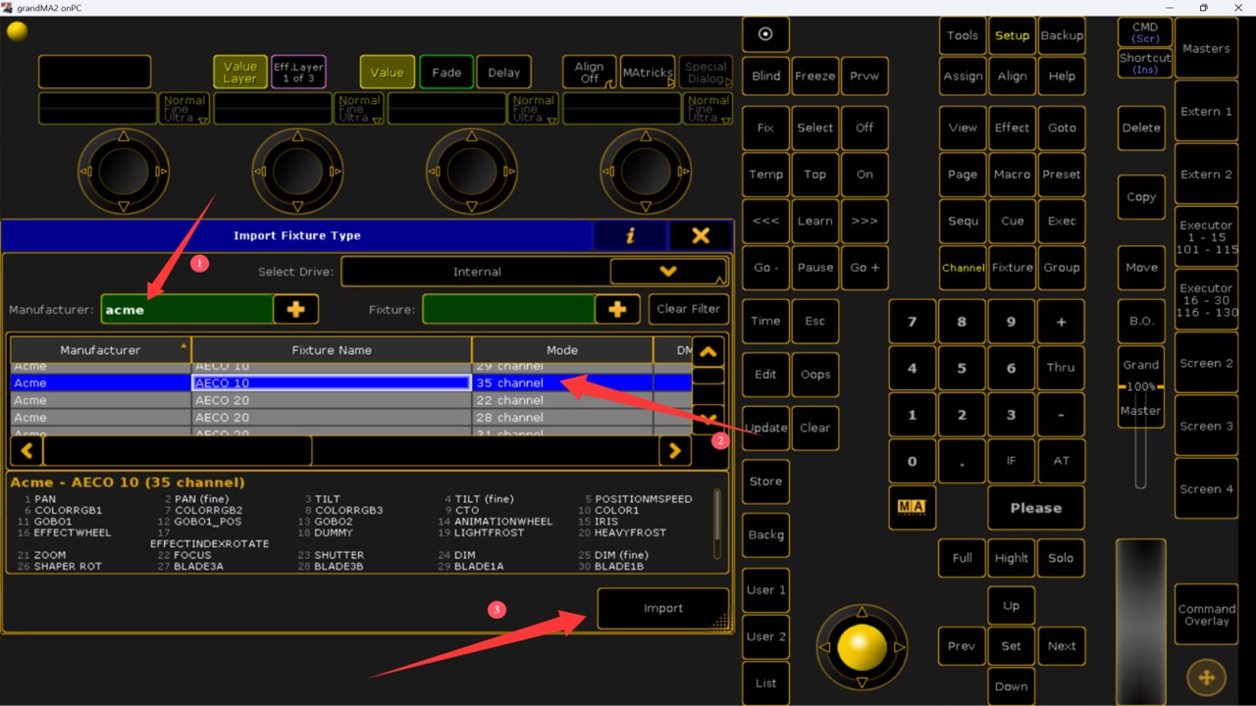Switch to the Fade layer tab
The image size is (1256, 706).
[x=446, y=73]
